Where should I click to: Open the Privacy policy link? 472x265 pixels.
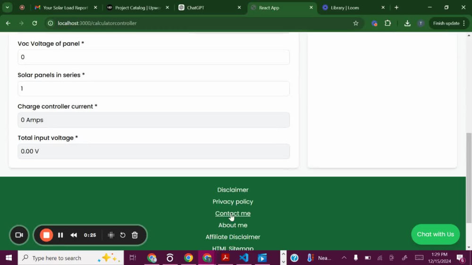[233, 201]
